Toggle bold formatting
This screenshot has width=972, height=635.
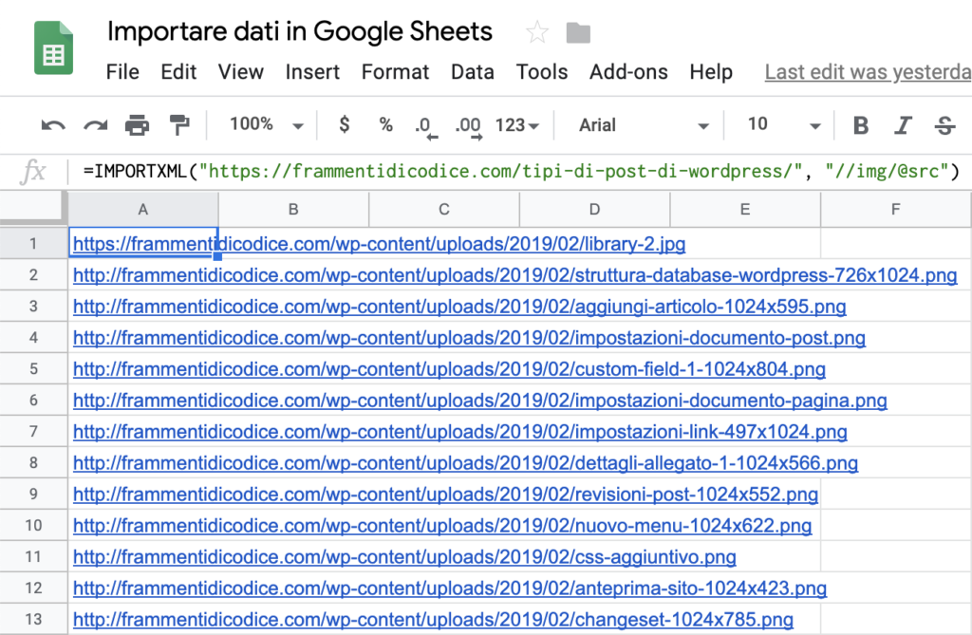click(860, 125)
